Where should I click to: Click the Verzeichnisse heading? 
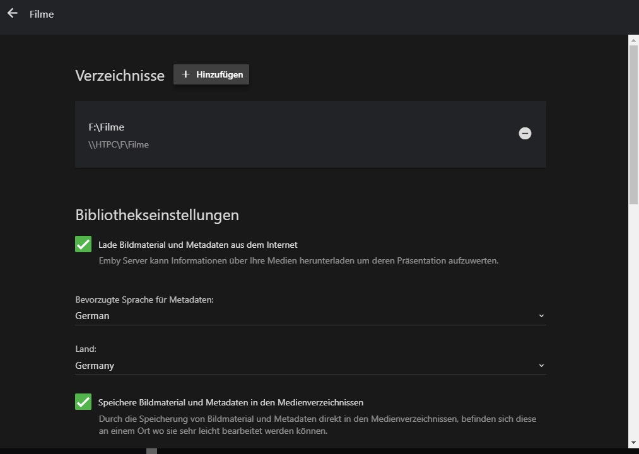(120, 76)
